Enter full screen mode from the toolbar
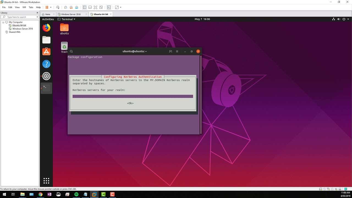This screenshot has height=198, width=352. 95,7
